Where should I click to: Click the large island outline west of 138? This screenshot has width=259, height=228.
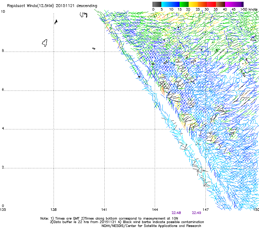(45, 43)
